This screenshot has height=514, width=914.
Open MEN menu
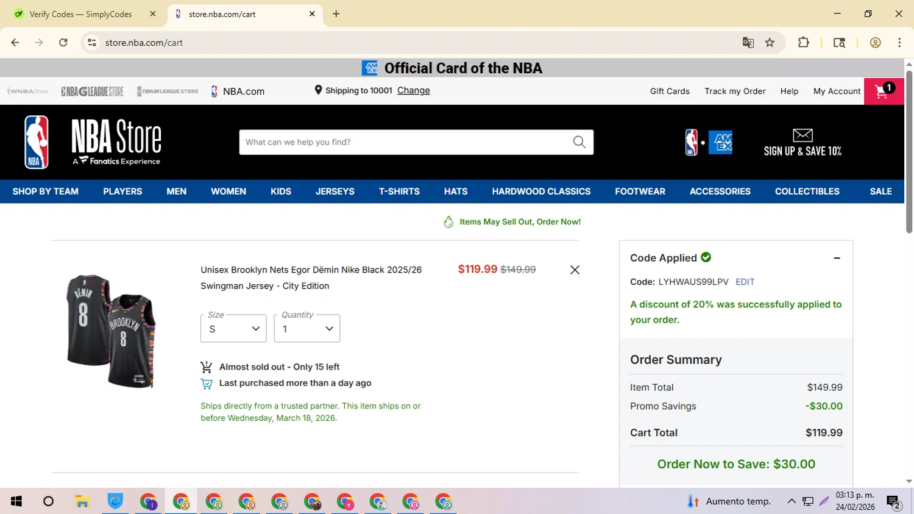(x=177, y=191)
